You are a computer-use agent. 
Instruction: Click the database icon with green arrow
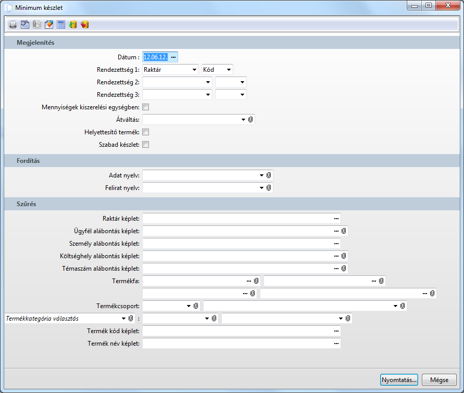(73, 24)
